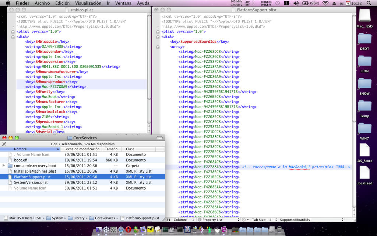Viewport: 377px width, 236px height.
Task: Collapse the dict fold marker in PlatformSupport.plist
Action: [x=158, y=37]
